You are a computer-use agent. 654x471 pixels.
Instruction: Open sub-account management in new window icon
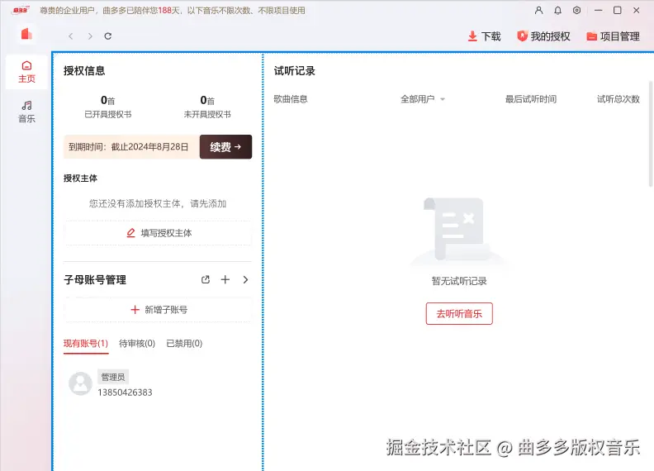(206, 280)
